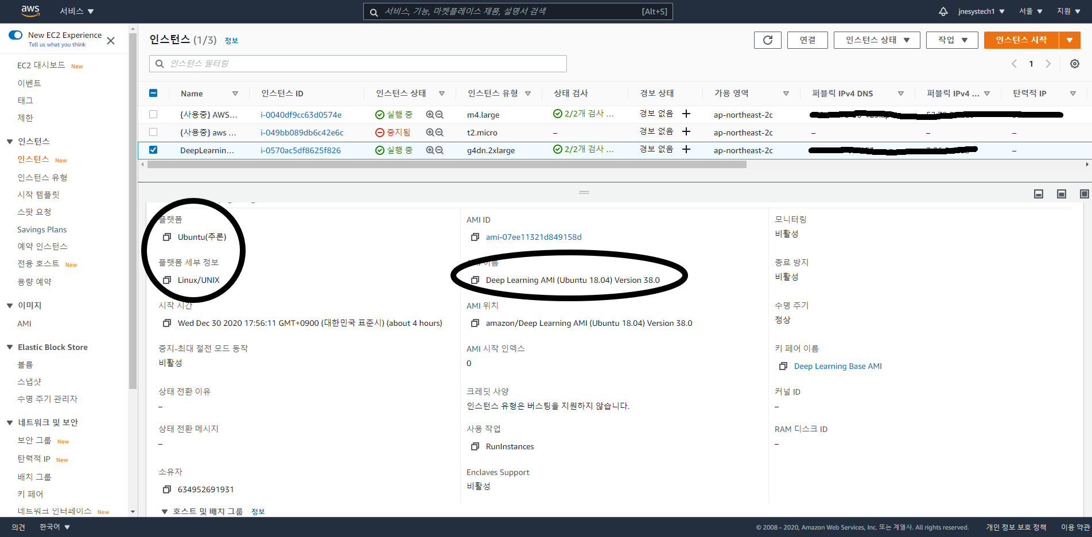
Task: Collapse the 네트워크 및 보안 section
Action: coord(9,423)
